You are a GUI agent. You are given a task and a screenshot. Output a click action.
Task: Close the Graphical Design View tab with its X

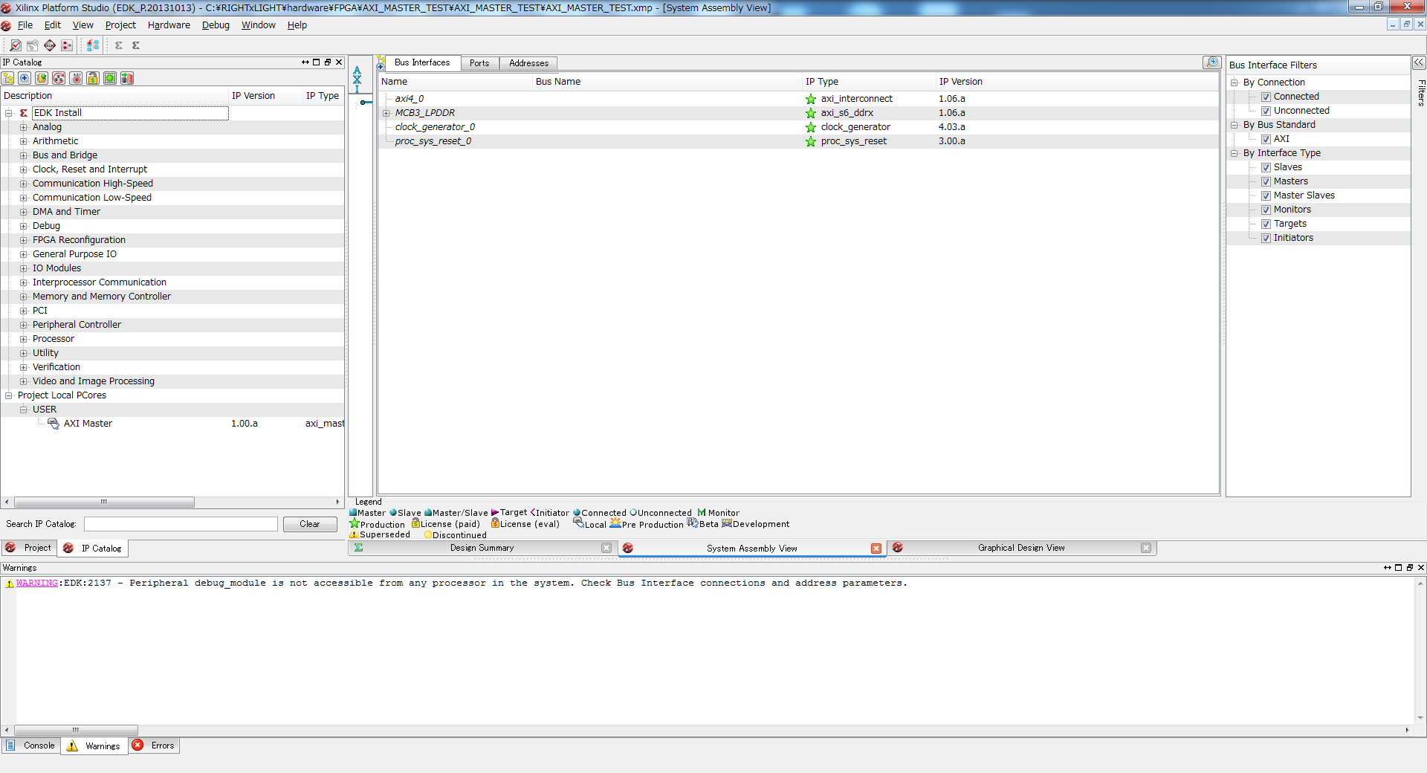click(x=1146, y=549)
